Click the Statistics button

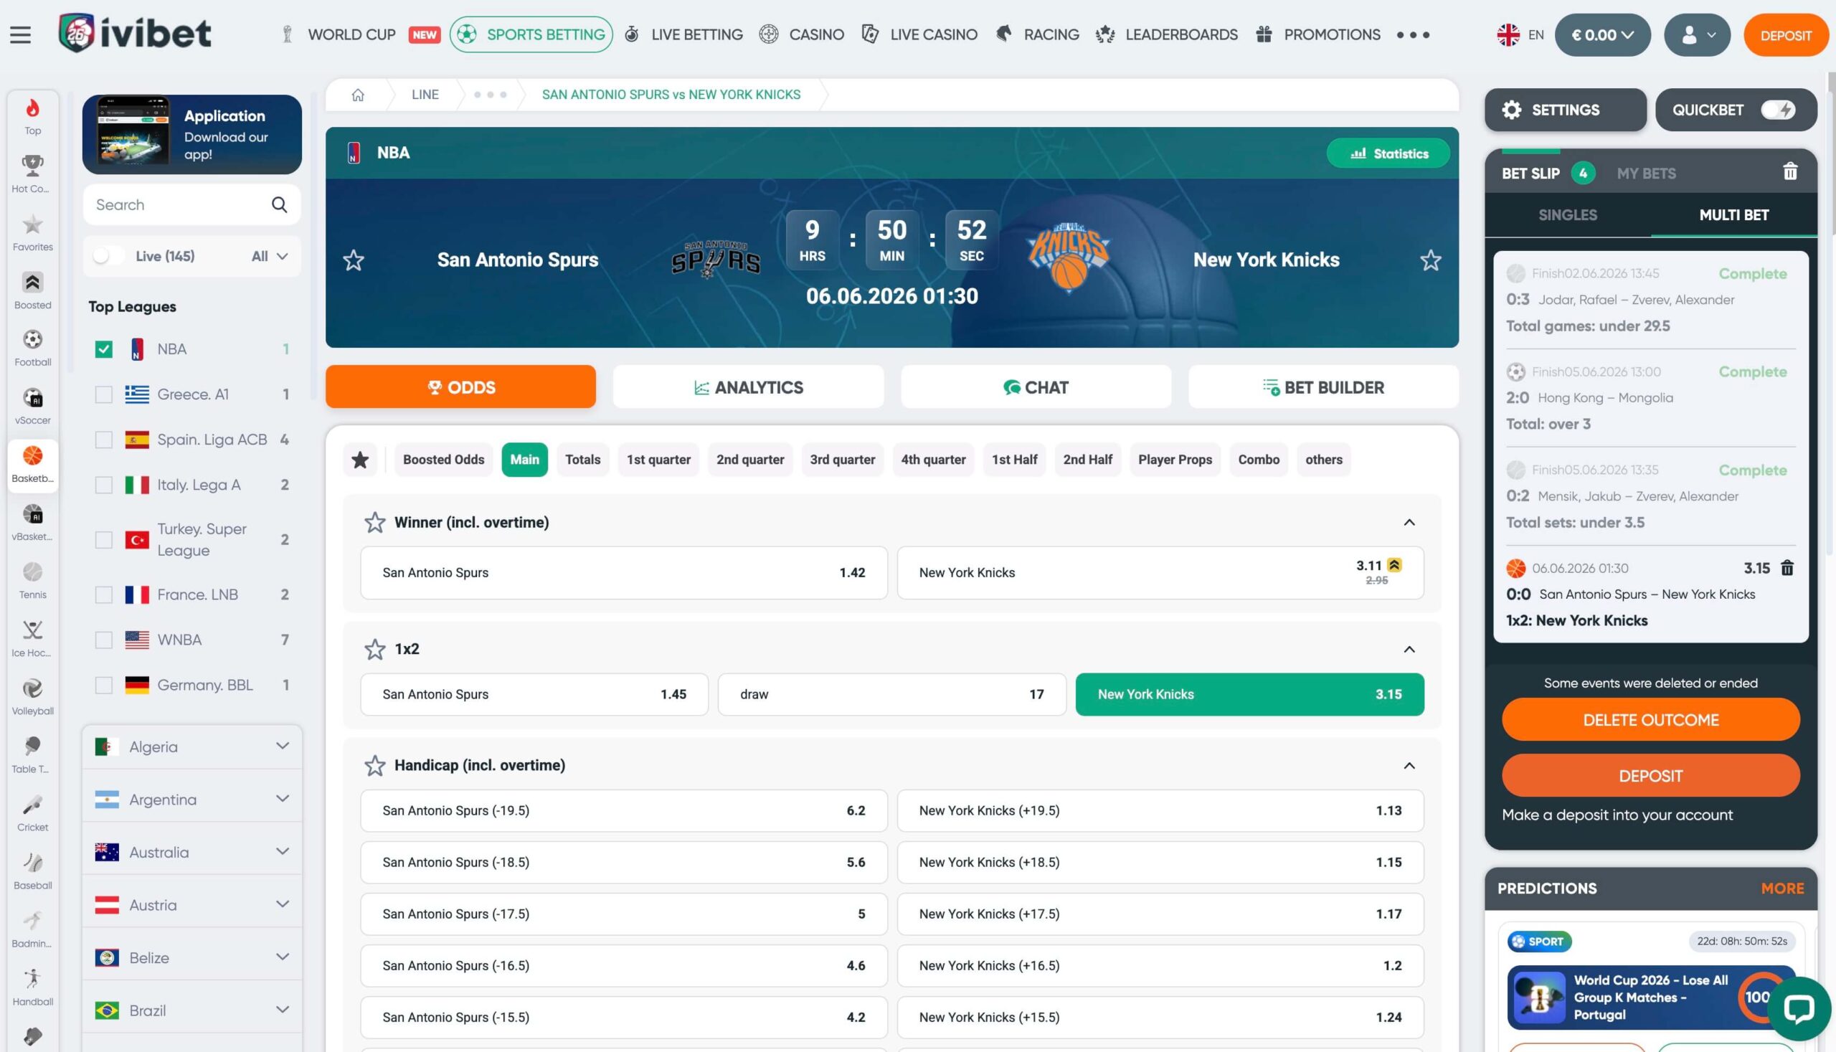(1388, 153)
